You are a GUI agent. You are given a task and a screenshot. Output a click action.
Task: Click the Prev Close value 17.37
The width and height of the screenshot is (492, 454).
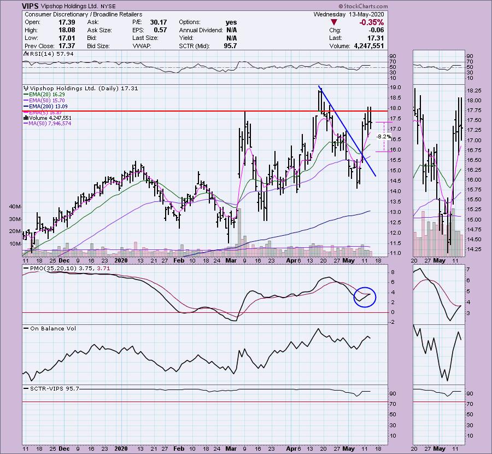pyautogui.click(x=67, y=46)
